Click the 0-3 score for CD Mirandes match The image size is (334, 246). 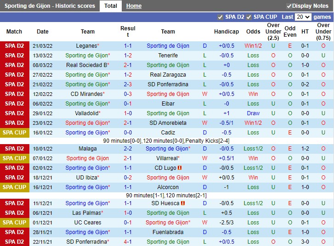click(128, 94)
